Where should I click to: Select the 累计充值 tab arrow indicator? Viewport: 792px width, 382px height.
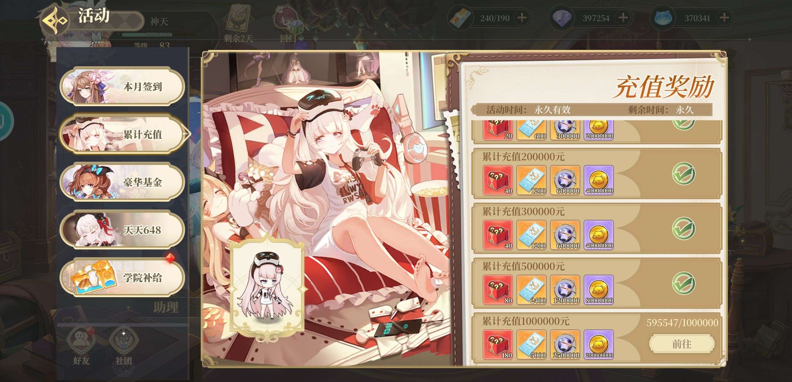click(187, 134)
